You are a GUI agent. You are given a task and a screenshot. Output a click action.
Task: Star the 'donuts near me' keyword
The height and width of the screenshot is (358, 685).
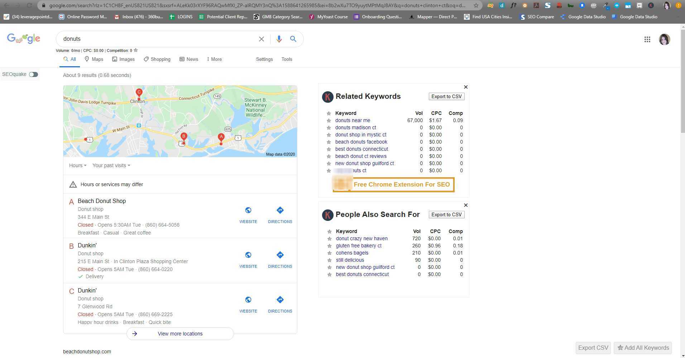point(329,121)
